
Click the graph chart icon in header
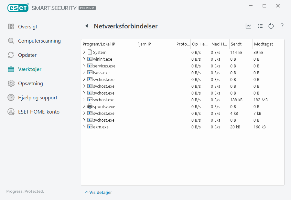(248, 26)
